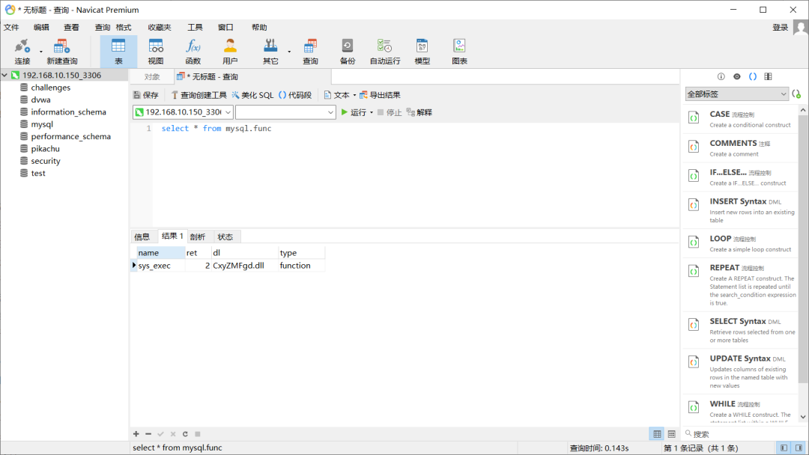Open the 查询 query toolbar icon

(310, 52)
